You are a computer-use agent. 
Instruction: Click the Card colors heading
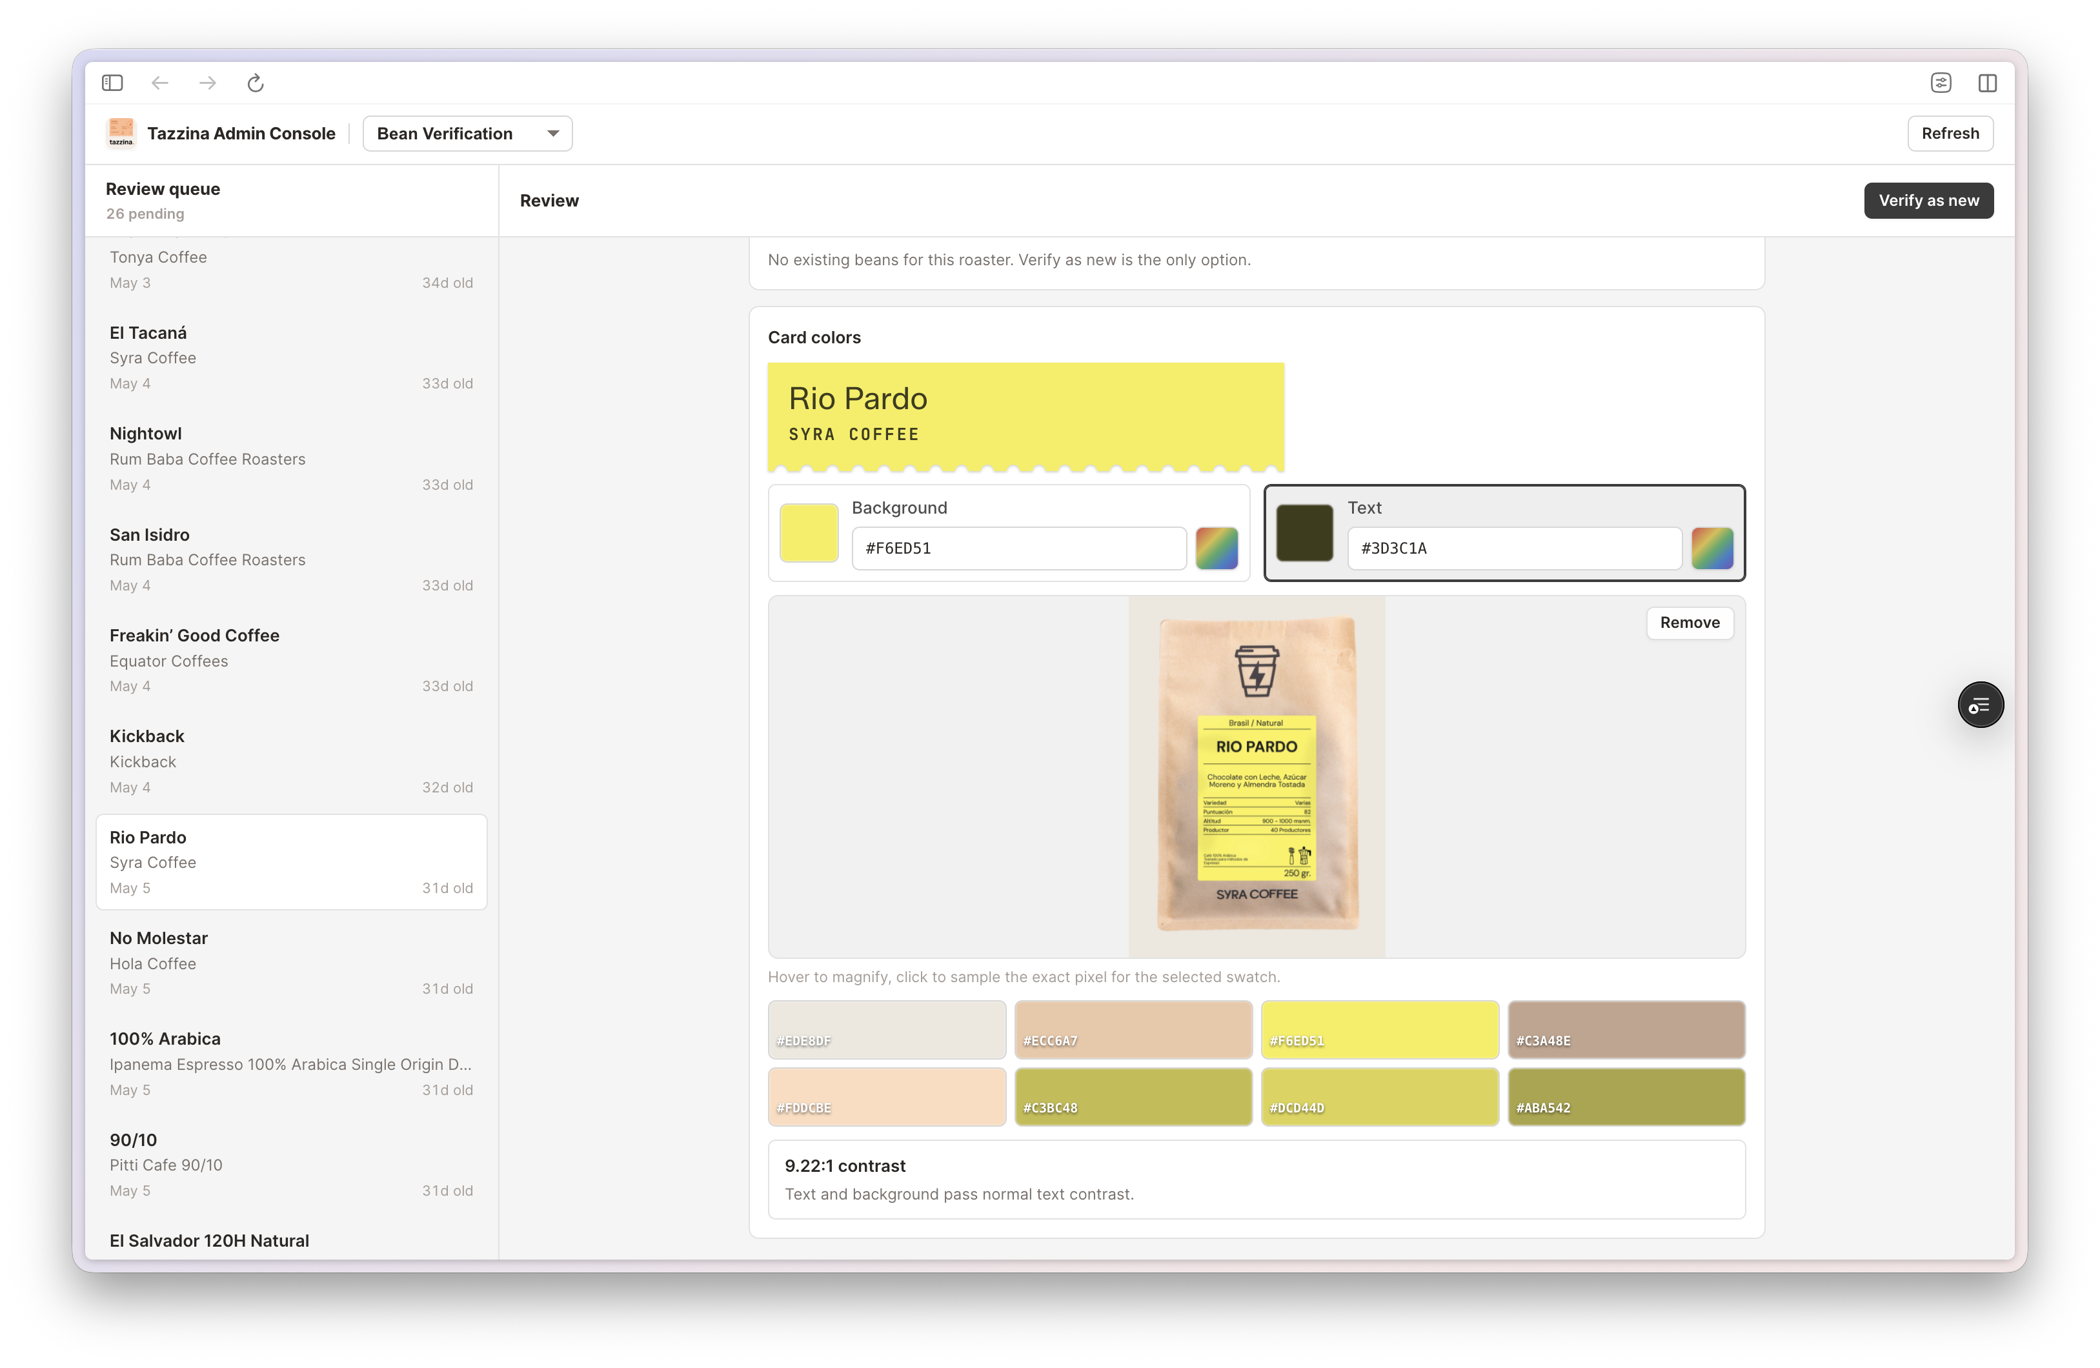click(x=814, y=337)
